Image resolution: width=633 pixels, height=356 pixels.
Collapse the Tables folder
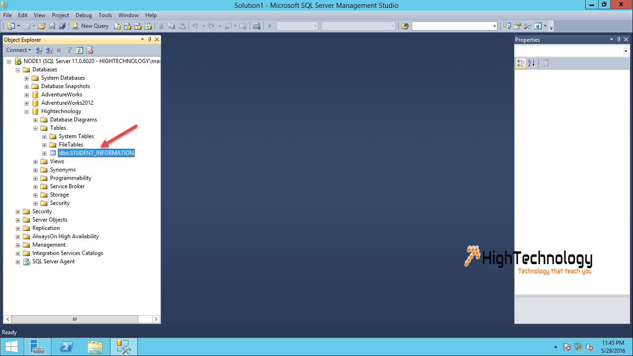click(x=35, y=128)
